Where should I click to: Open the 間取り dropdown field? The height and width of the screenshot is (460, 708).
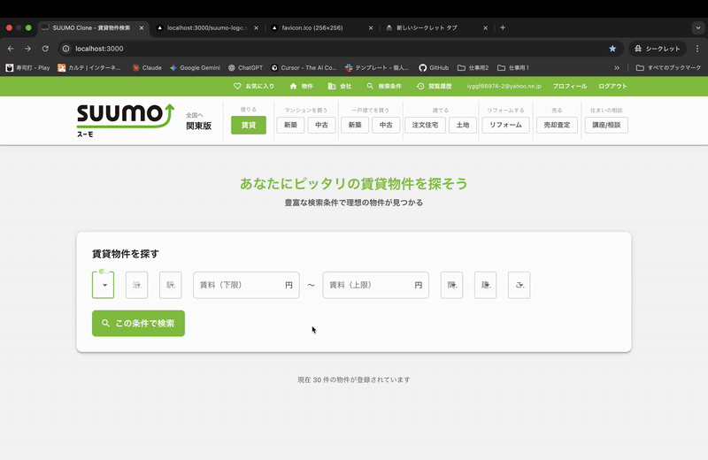click(452, 285)
